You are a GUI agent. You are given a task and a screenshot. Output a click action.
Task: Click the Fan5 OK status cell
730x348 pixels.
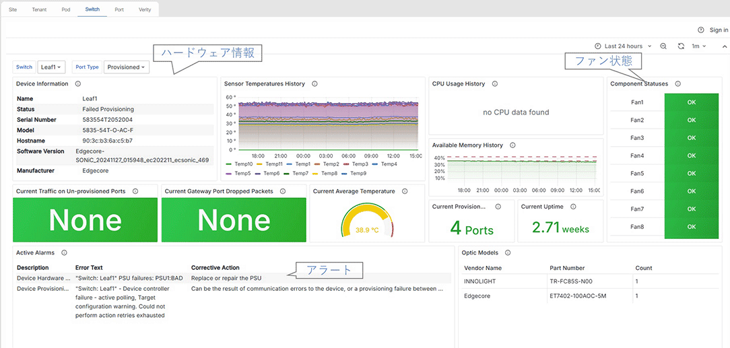point(692,173)
